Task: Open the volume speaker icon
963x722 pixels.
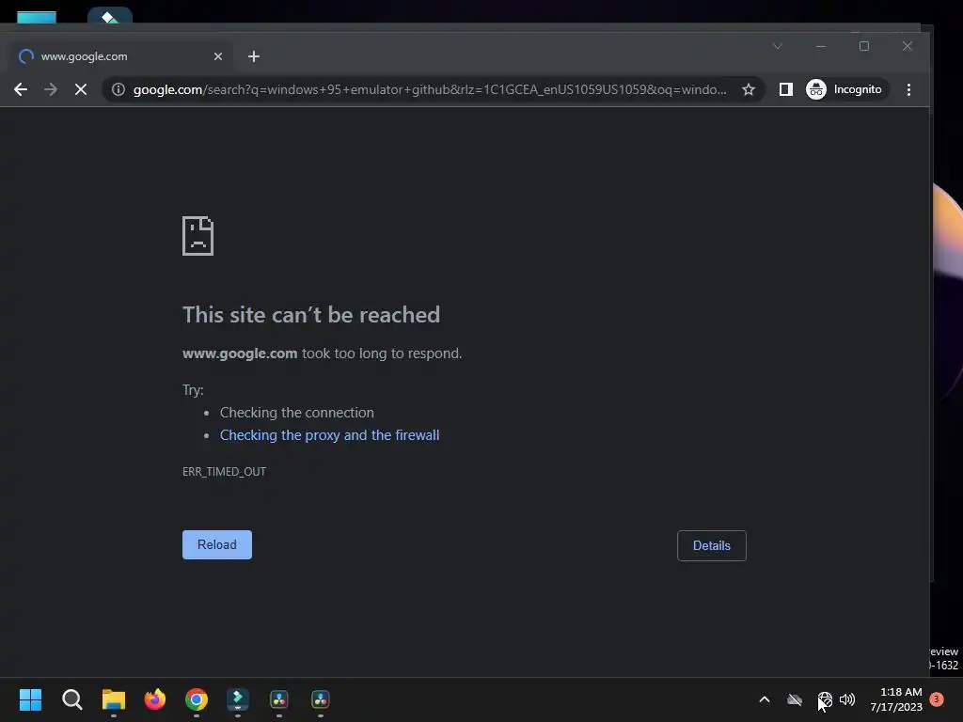Action: coord(847,699)
